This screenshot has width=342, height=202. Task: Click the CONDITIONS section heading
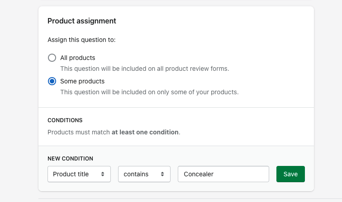(x=65, y=120)
